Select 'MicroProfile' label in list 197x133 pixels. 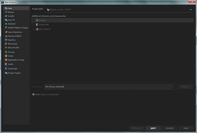coord(13,48)
